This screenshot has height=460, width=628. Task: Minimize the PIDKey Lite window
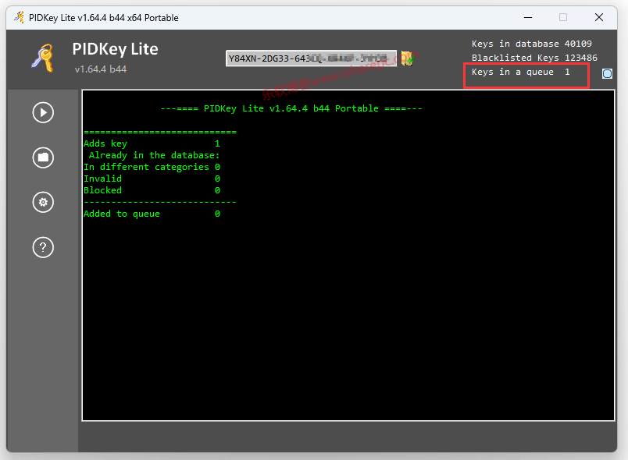528,17
